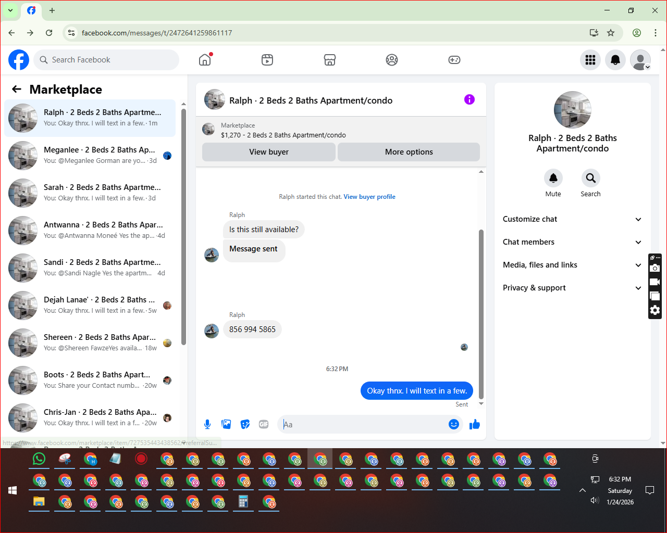Open Meganlee conversation in list

click(90, 156)
